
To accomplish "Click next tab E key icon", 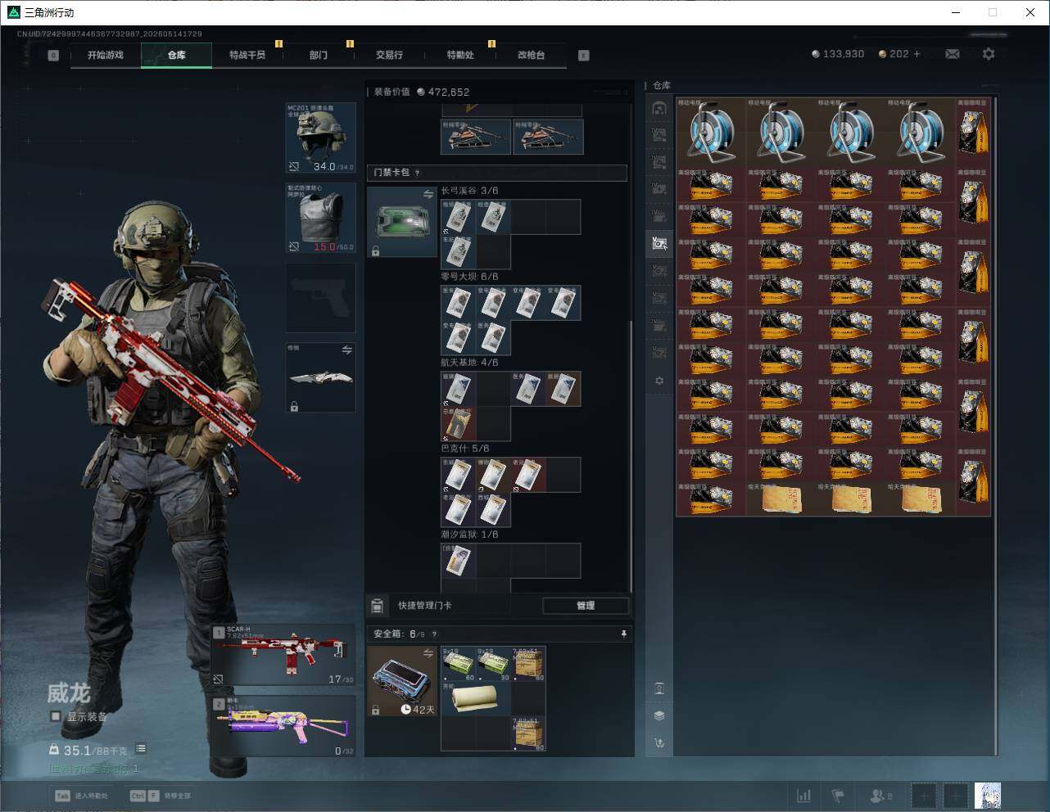I will point(584,56).
